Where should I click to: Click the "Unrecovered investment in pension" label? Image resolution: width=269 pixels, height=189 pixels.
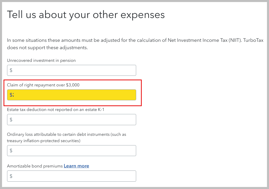coord(41,60)
